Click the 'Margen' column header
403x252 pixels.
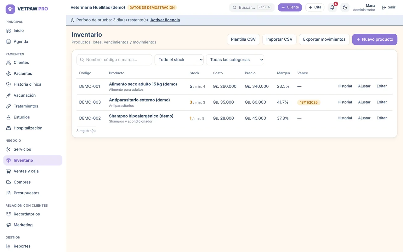click(x=283, y=73)
